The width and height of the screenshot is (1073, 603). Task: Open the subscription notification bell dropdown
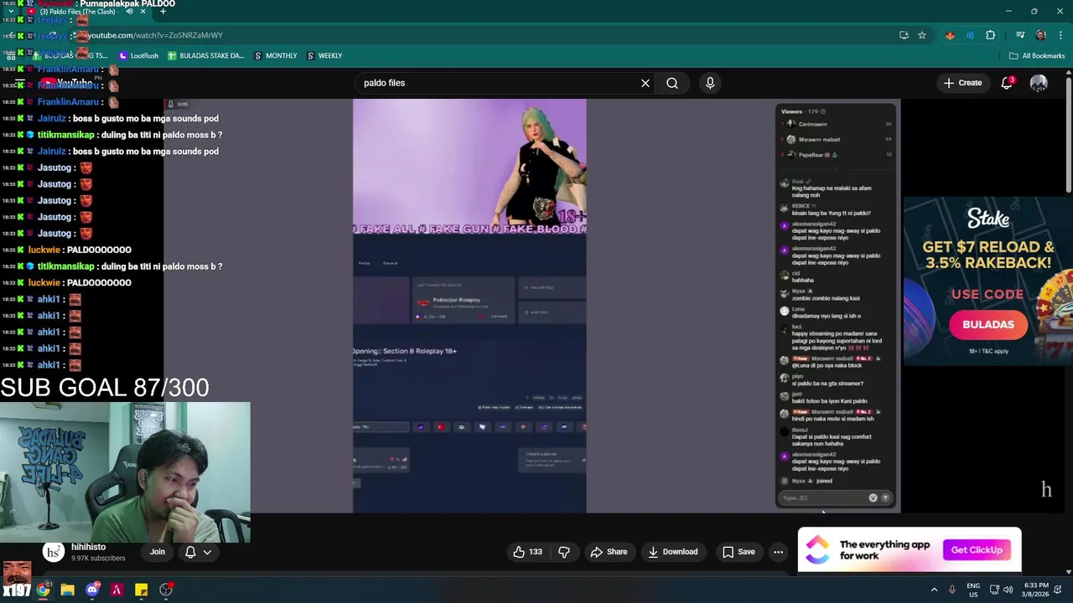pos(198,552)
